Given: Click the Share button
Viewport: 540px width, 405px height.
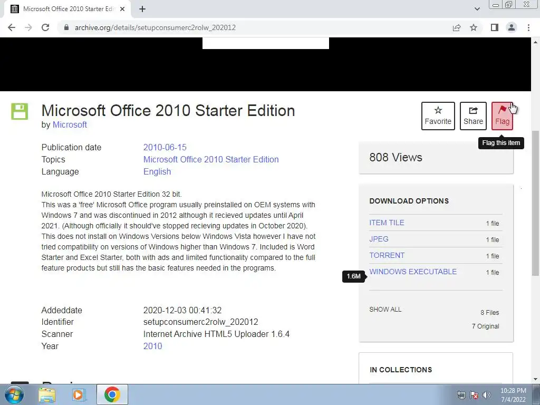Looking at the screenshot, I should [473, 115].
